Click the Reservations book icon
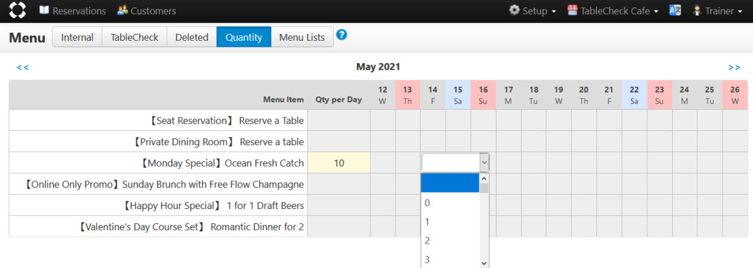This screenshot has width=753, height=268. 44,10
